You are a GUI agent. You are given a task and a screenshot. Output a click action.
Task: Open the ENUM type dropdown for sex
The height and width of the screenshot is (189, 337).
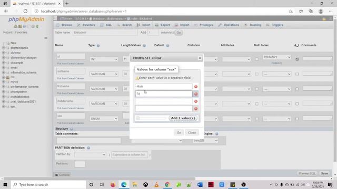(x=104, y=119)
